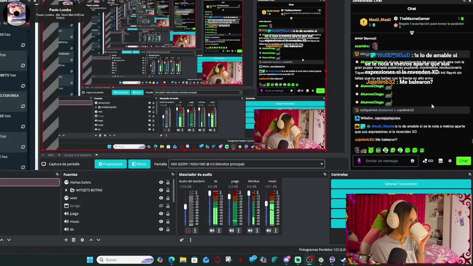Click username Jujetimb32 in chat
This screenshot has height=266, width=473.
[364, 139]
